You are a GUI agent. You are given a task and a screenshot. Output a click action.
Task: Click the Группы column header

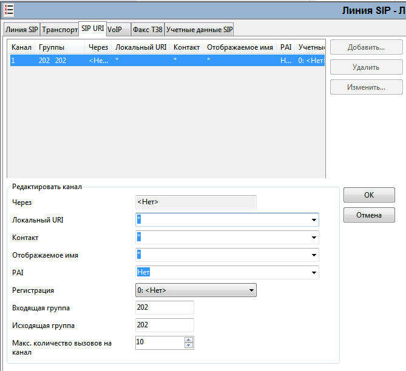pyautogui.click(x=59, y=47)
